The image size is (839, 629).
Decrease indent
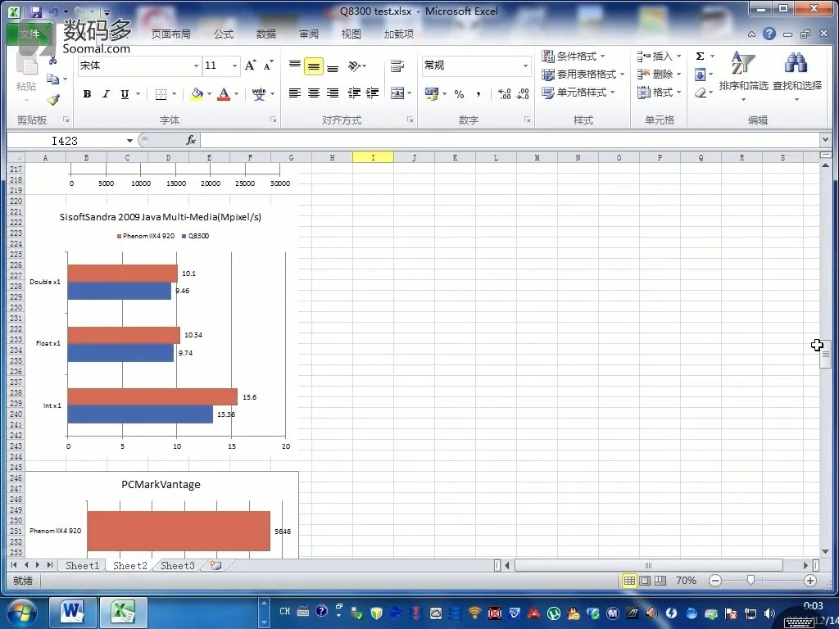point(354,93)
